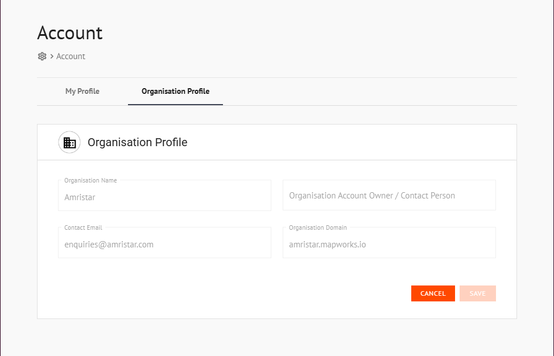Image resolution: width=554 pixels, height=356 pixels.
Task: Click the organisation building icon
Action: tap(69, 142)
